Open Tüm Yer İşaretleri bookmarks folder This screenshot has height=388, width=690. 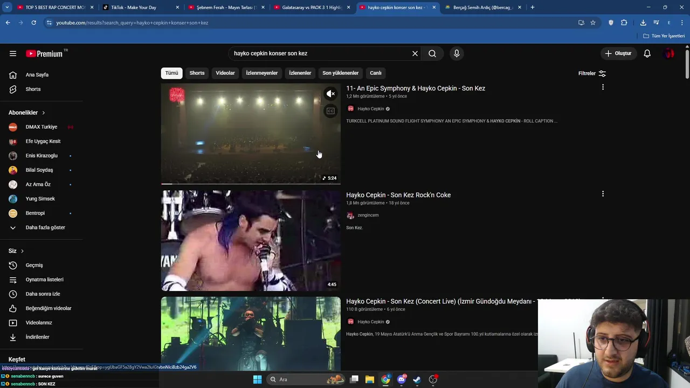pyautogui.click(x=664, y=36)
